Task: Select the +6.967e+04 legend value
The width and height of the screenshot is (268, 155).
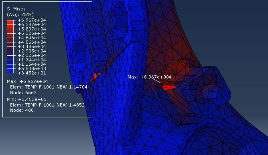Action: pos(32,20)
